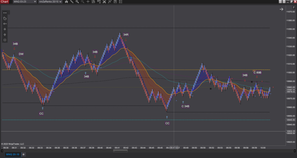Image resolution: width=297 pixels, height=158 pixels.
Task: Click the first gray window link button
Action: (280, 2)
